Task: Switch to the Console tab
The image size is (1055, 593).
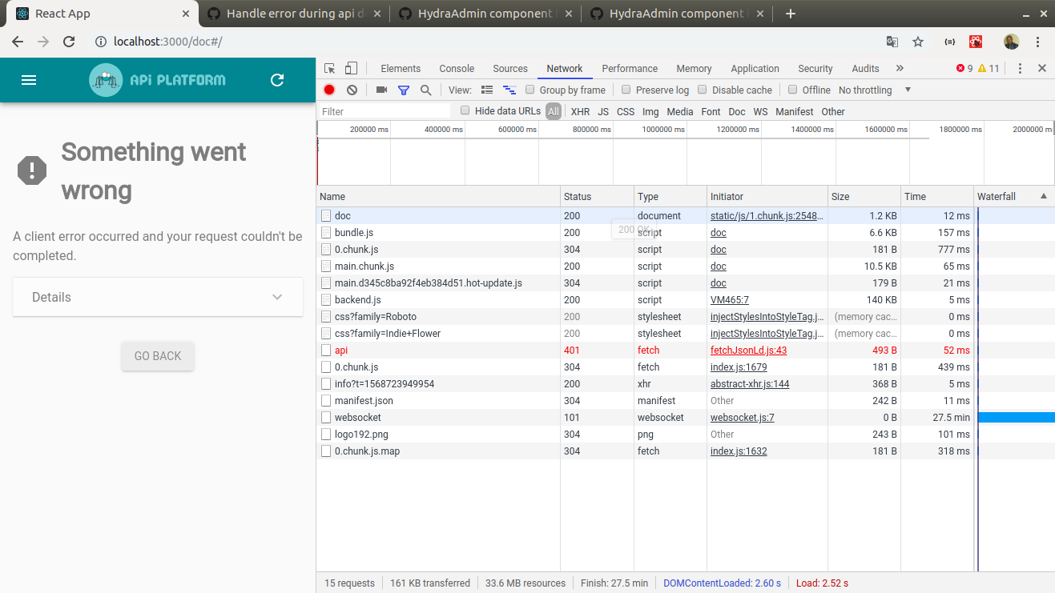Action: click(x=457, y=69)
